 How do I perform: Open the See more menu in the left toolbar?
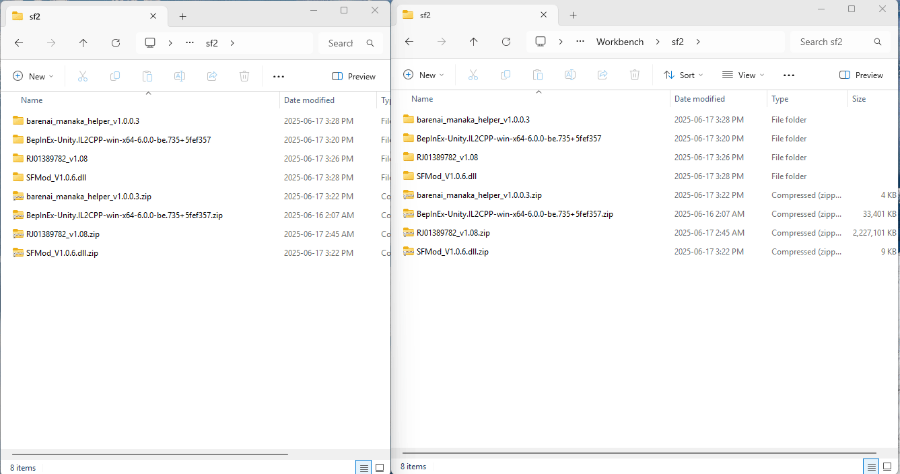[279, 77]
